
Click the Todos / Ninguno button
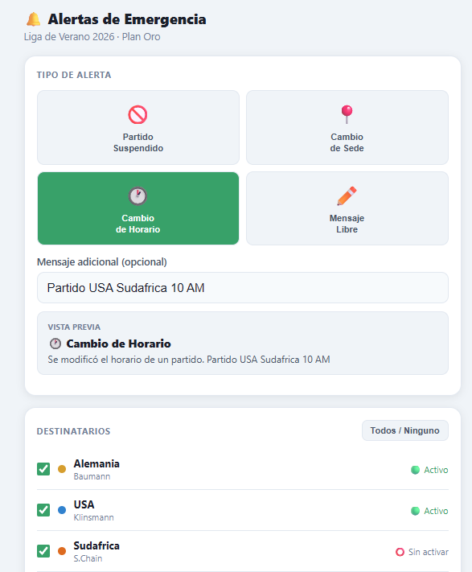point(405,430)
